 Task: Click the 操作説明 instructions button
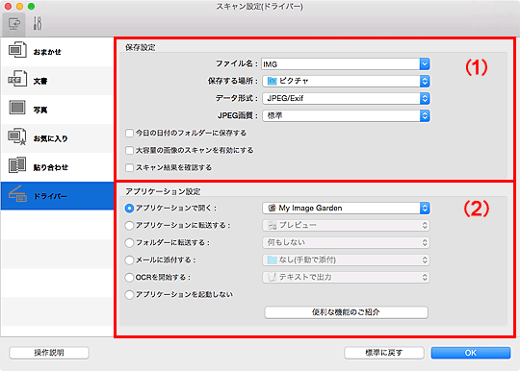point(49,353)
